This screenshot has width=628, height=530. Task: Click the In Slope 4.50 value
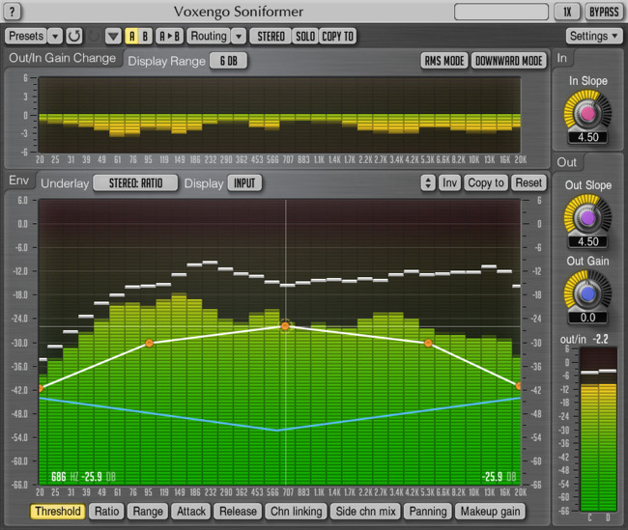pos(587,137)
